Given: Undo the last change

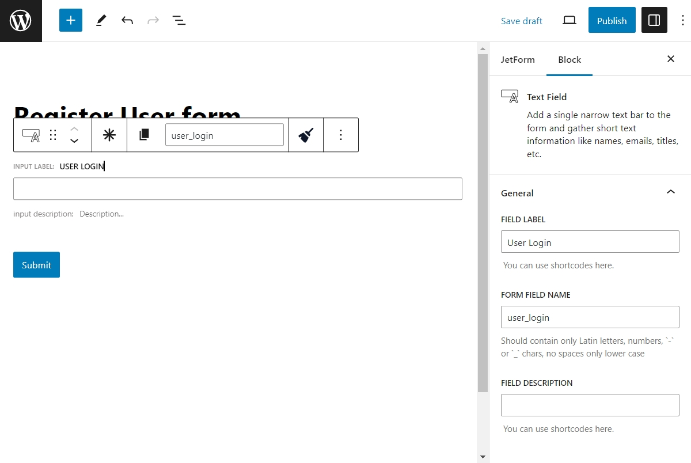Looking at the screenshot, I should 127,20.
